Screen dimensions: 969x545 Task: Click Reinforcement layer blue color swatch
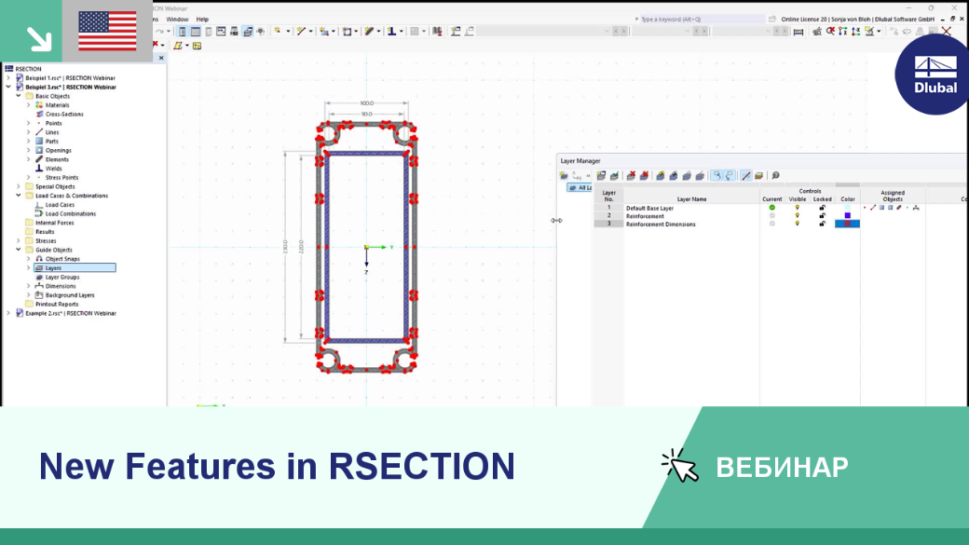(x=847, y=215)
